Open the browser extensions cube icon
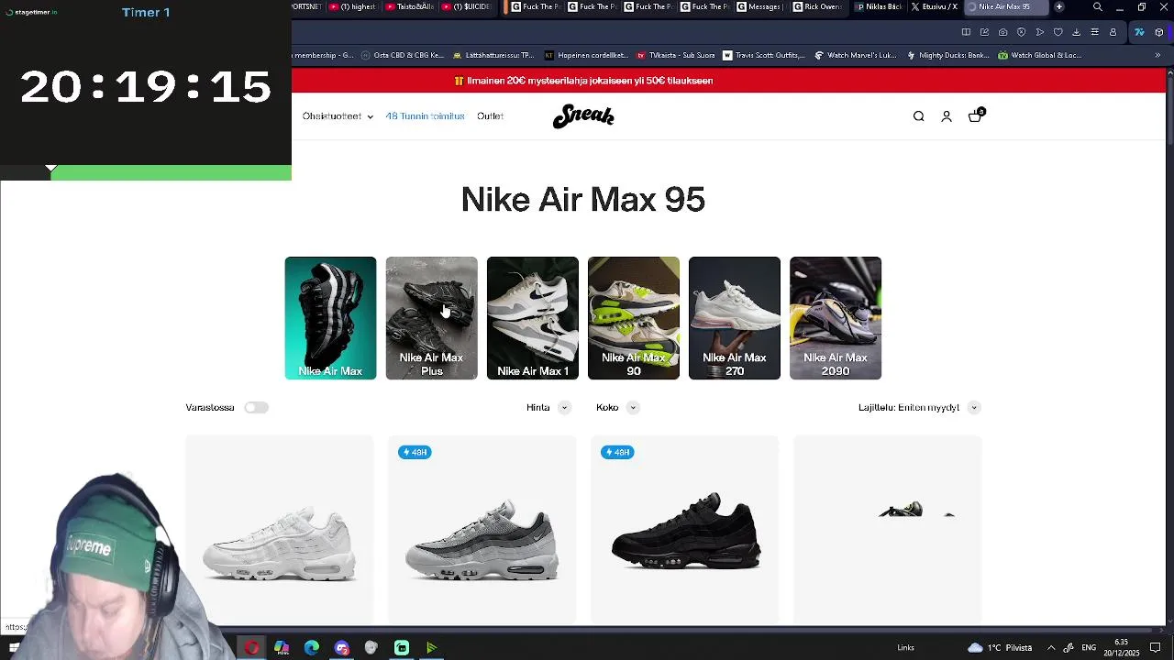 click(1159, 32)
